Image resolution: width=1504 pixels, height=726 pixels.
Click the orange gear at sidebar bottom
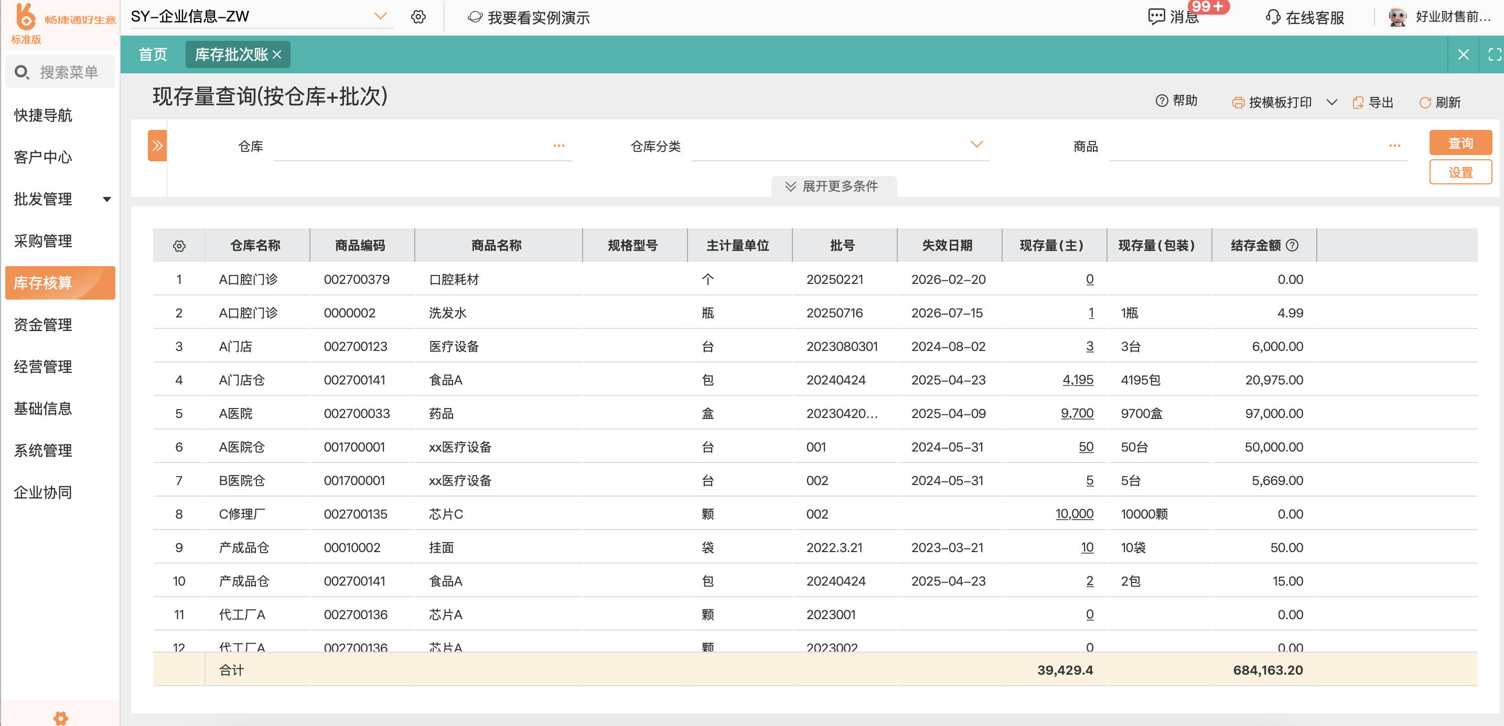61,718
